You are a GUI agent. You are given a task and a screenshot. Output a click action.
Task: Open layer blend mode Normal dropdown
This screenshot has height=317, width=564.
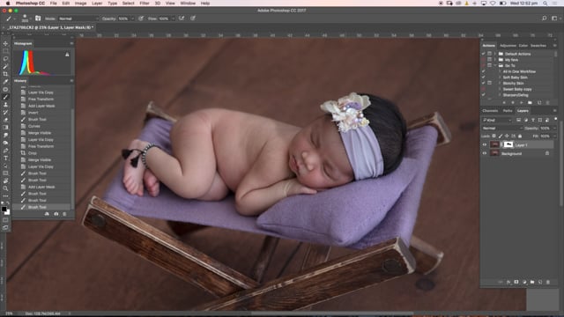coord(502,129)
